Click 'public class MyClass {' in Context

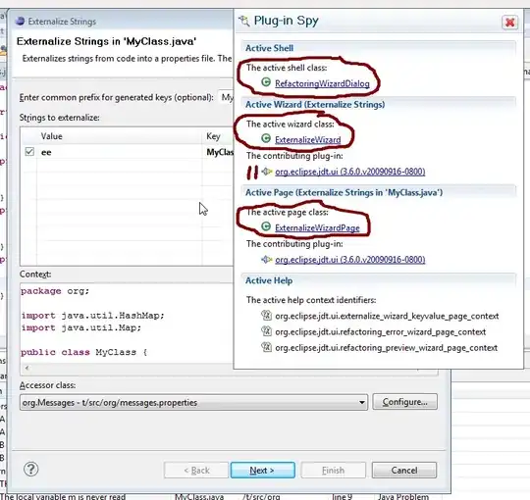[x=83, y=352]
